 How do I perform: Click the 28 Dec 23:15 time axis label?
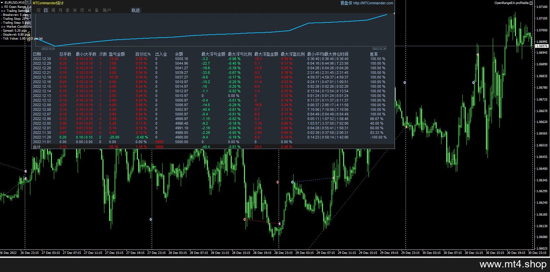point(283,253)
